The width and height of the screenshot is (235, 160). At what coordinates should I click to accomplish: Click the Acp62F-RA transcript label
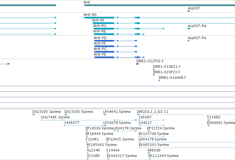pos(197,26)
